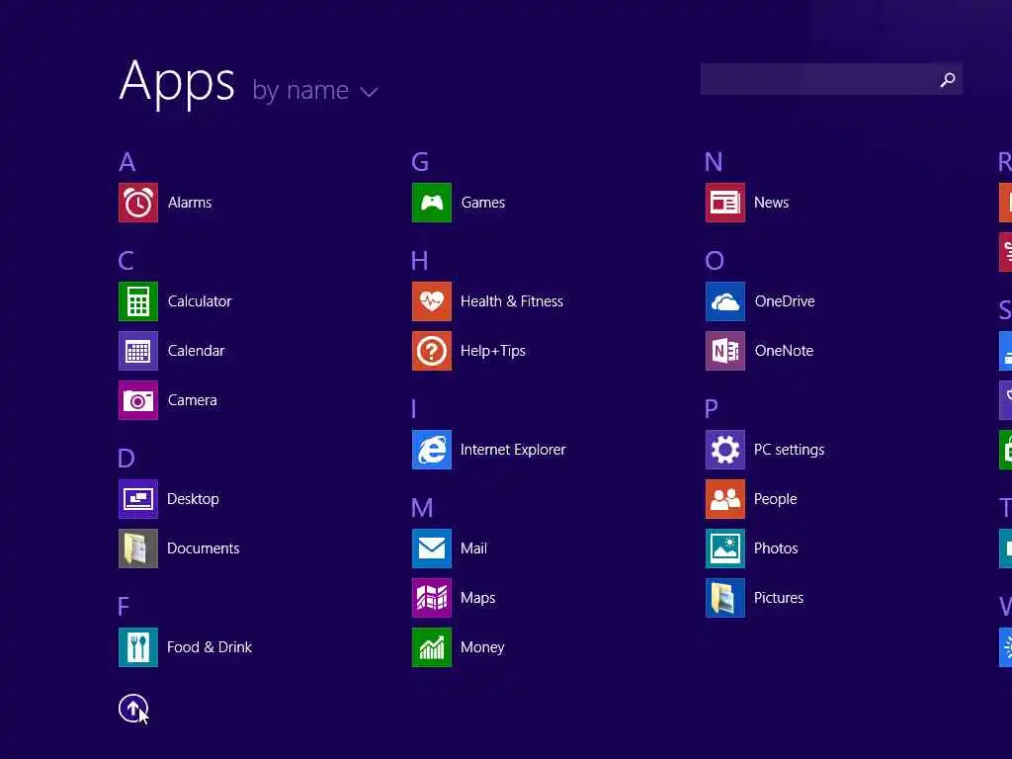Click the 'Documents' label text
1012x759 pixels.
pos(204,548)
